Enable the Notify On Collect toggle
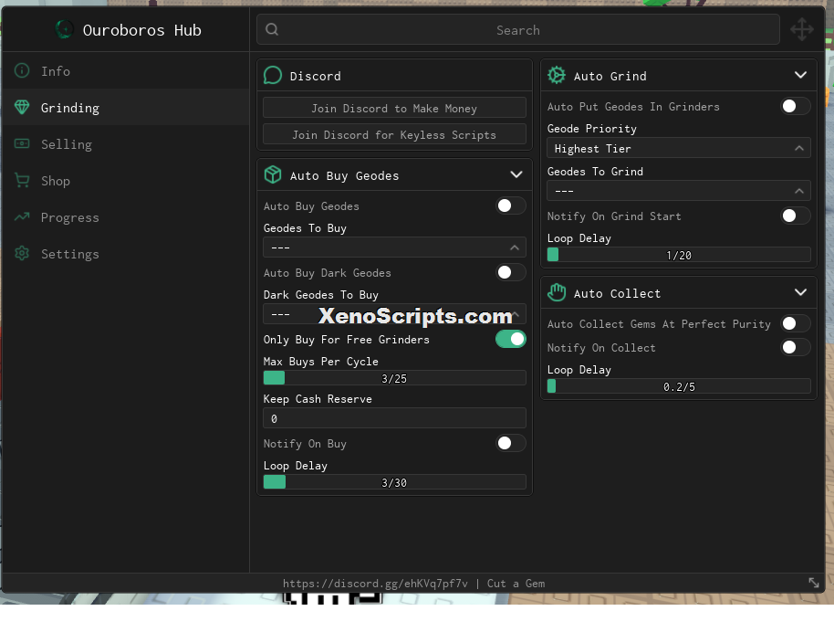The height and width of the screenshot is (632, 834). click(795, 347)
